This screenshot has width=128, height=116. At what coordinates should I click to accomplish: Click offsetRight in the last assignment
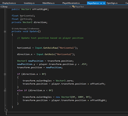(x=98, y=100)
